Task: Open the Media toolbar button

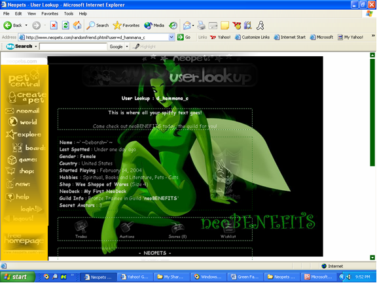Action: (154, 25)
